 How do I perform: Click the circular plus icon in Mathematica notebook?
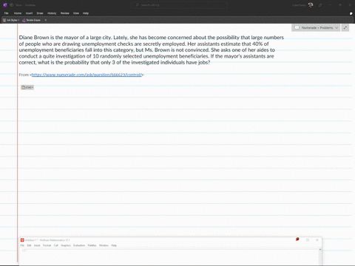[x=24, y=250]
